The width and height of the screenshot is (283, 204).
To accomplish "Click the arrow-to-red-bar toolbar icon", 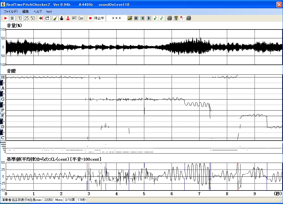I will pos(41,18).
